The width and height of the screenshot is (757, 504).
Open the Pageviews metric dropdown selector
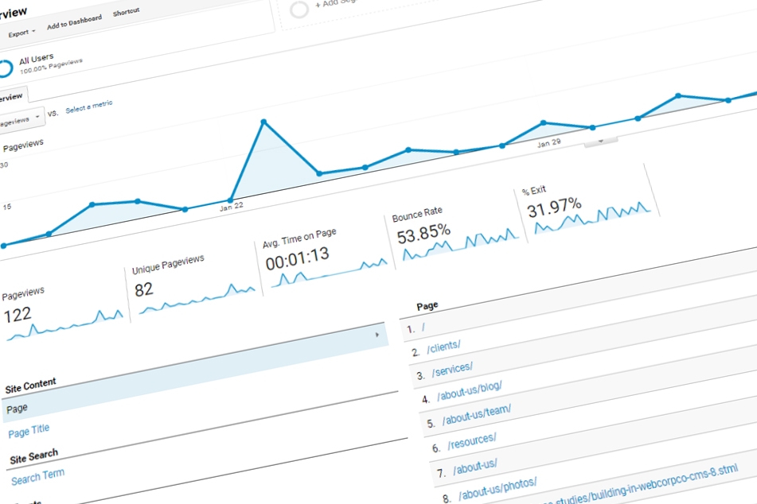tap(19, 120)
